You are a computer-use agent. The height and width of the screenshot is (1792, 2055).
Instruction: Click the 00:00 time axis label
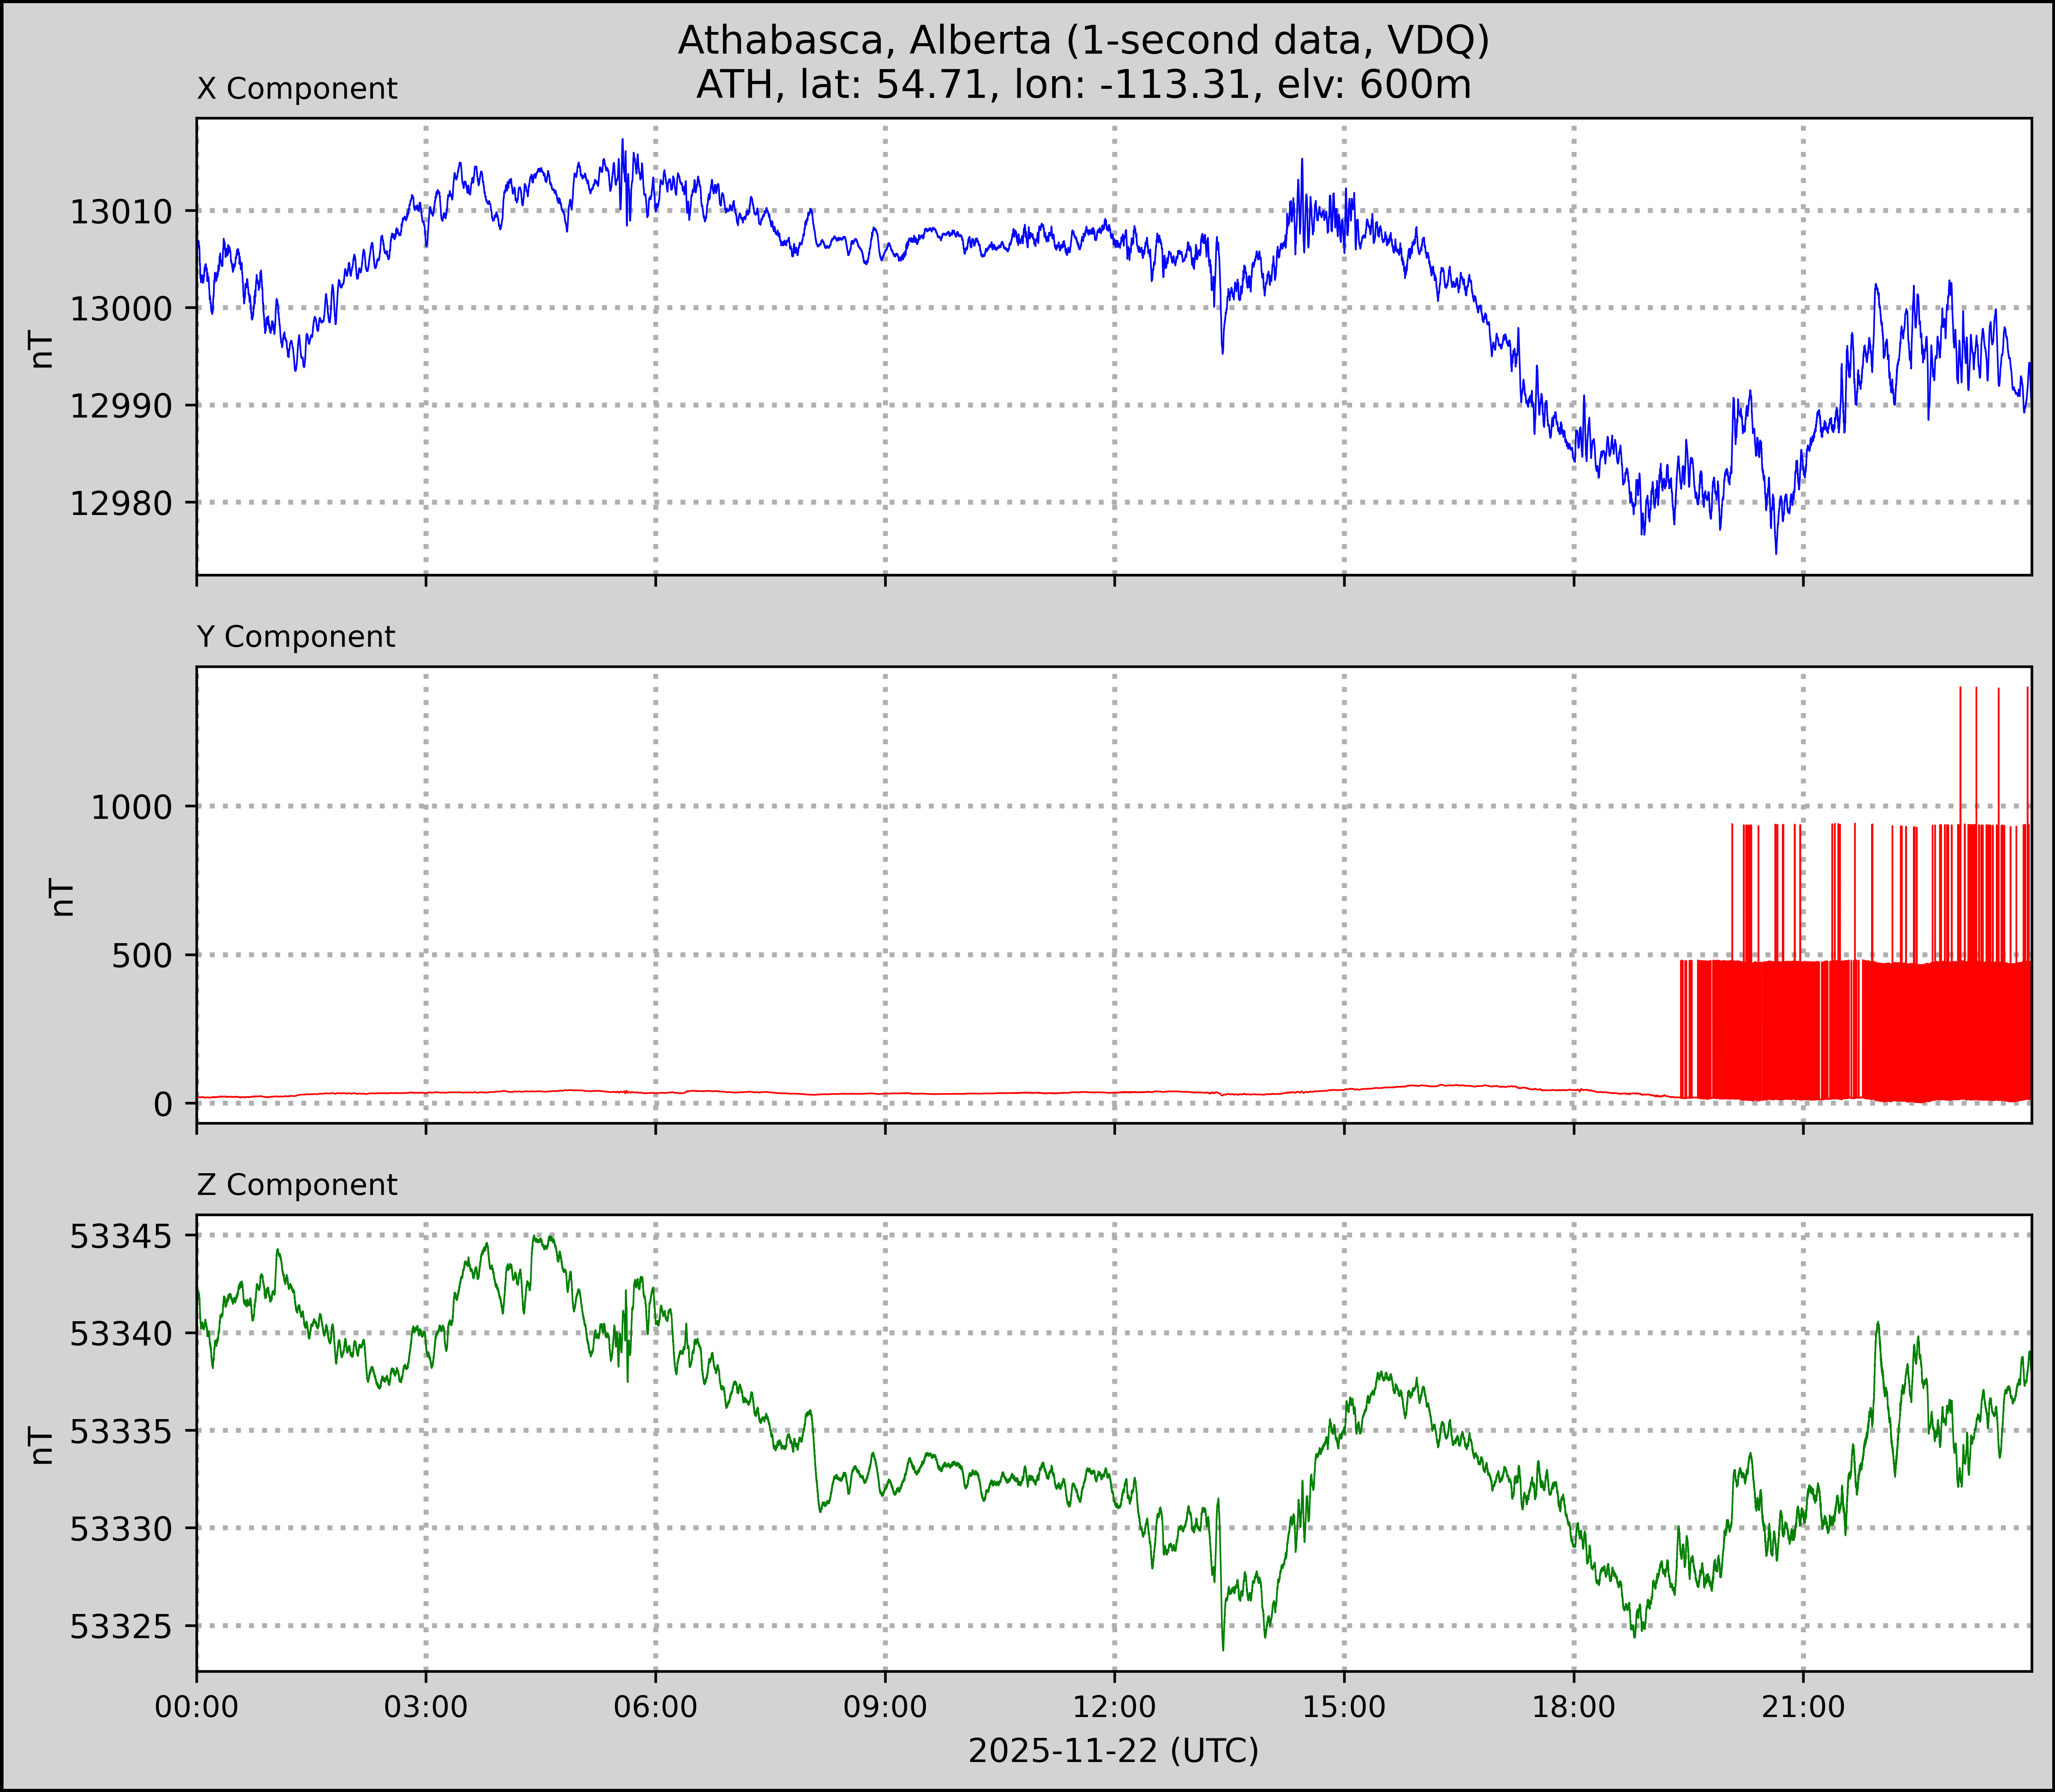[197, 1706]
